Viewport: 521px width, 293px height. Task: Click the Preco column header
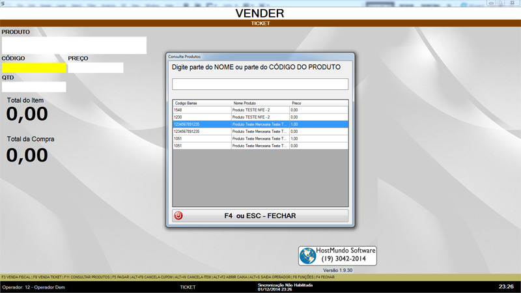tap(318, 103)
